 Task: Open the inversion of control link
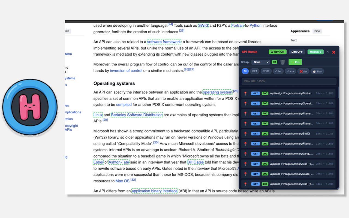click(126, 71)
